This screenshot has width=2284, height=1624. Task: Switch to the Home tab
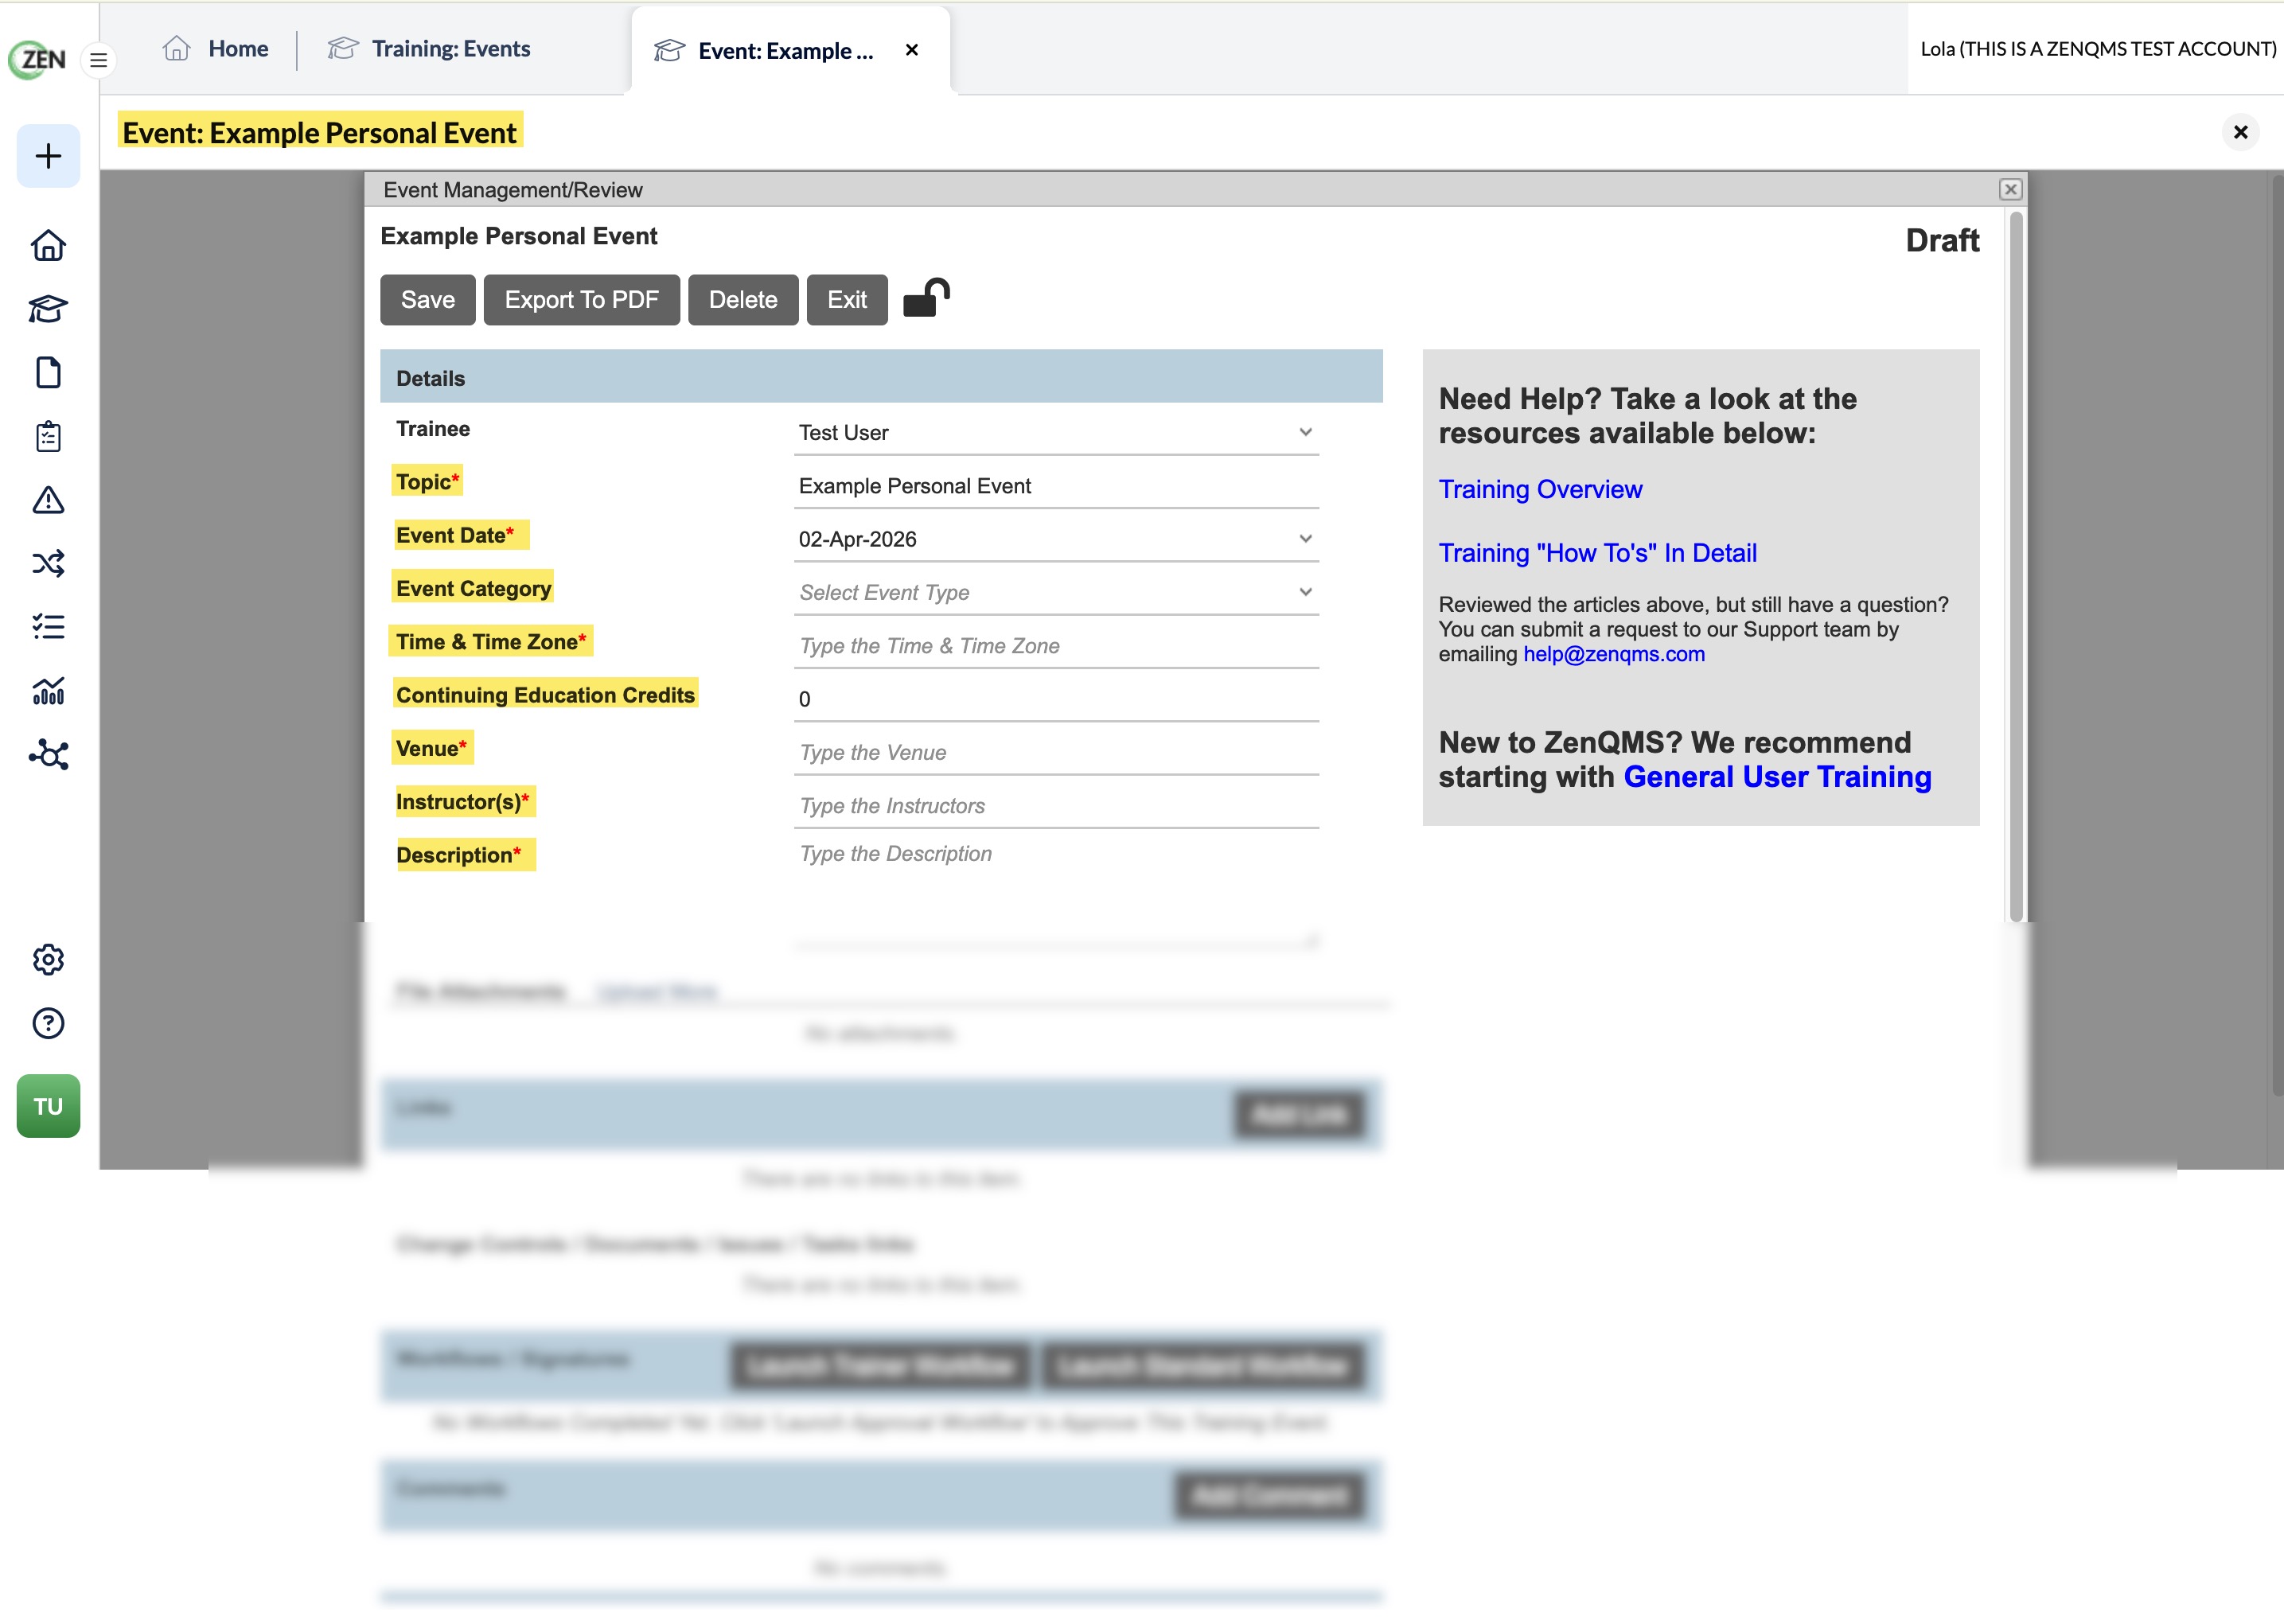click(x=216, y=49)
